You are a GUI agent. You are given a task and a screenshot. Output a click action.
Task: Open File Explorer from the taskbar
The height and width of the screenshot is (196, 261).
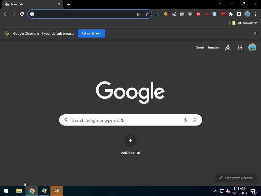point(19,191)
